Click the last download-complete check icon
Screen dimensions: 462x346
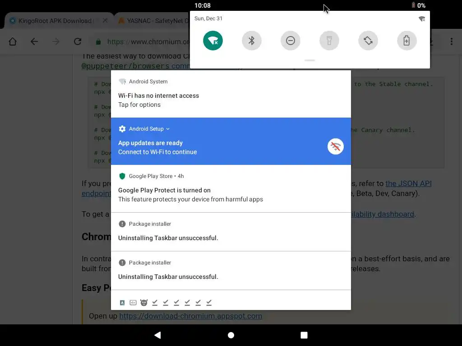[209, 302]
